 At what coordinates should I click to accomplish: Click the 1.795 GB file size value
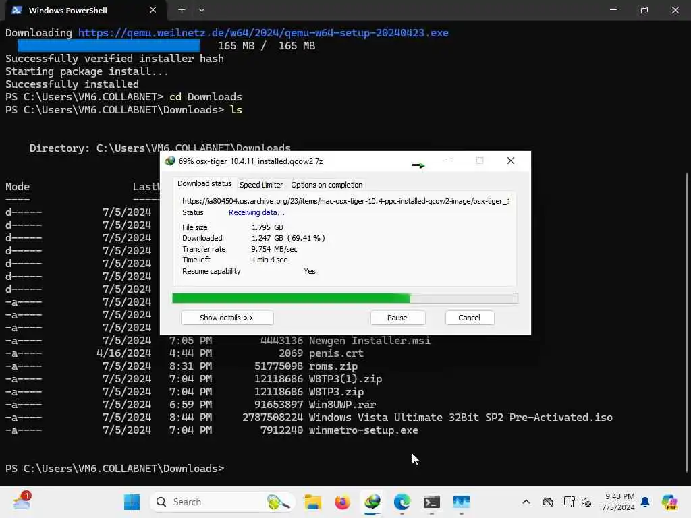coord(267,227)
